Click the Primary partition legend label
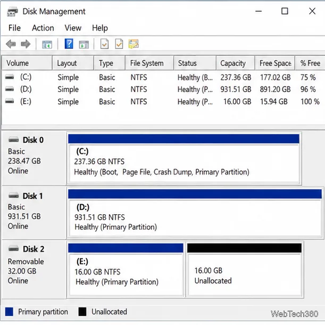Image resolution: width=325 pixels, height=325 pixels. pyautogui.click(x=43, y=312)
